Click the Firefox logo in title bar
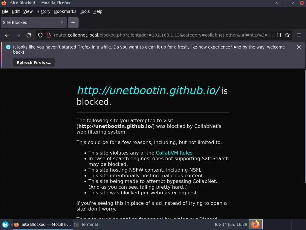Image resolution: width=306 pixels, height=230 pixels. pos(4,3)
